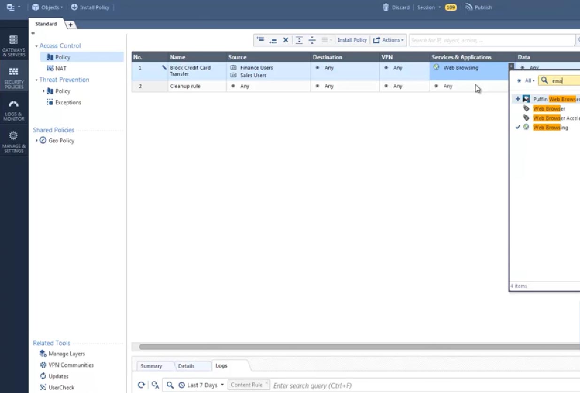Image resolution: width=580 pixels, height=393 pixels.
Task: Go to Manage & Settings
Action: (14, 142)
